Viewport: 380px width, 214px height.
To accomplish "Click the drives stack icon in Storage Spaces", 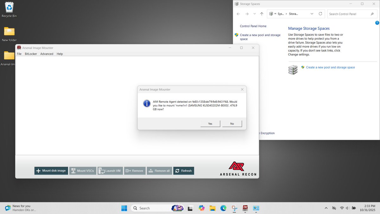I will click(x=293, y=70).
